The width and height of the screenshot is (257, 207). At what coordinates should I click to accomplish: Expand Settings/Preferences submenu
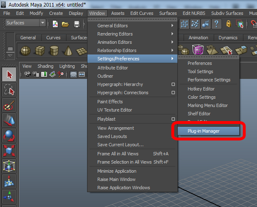(132, 59)
